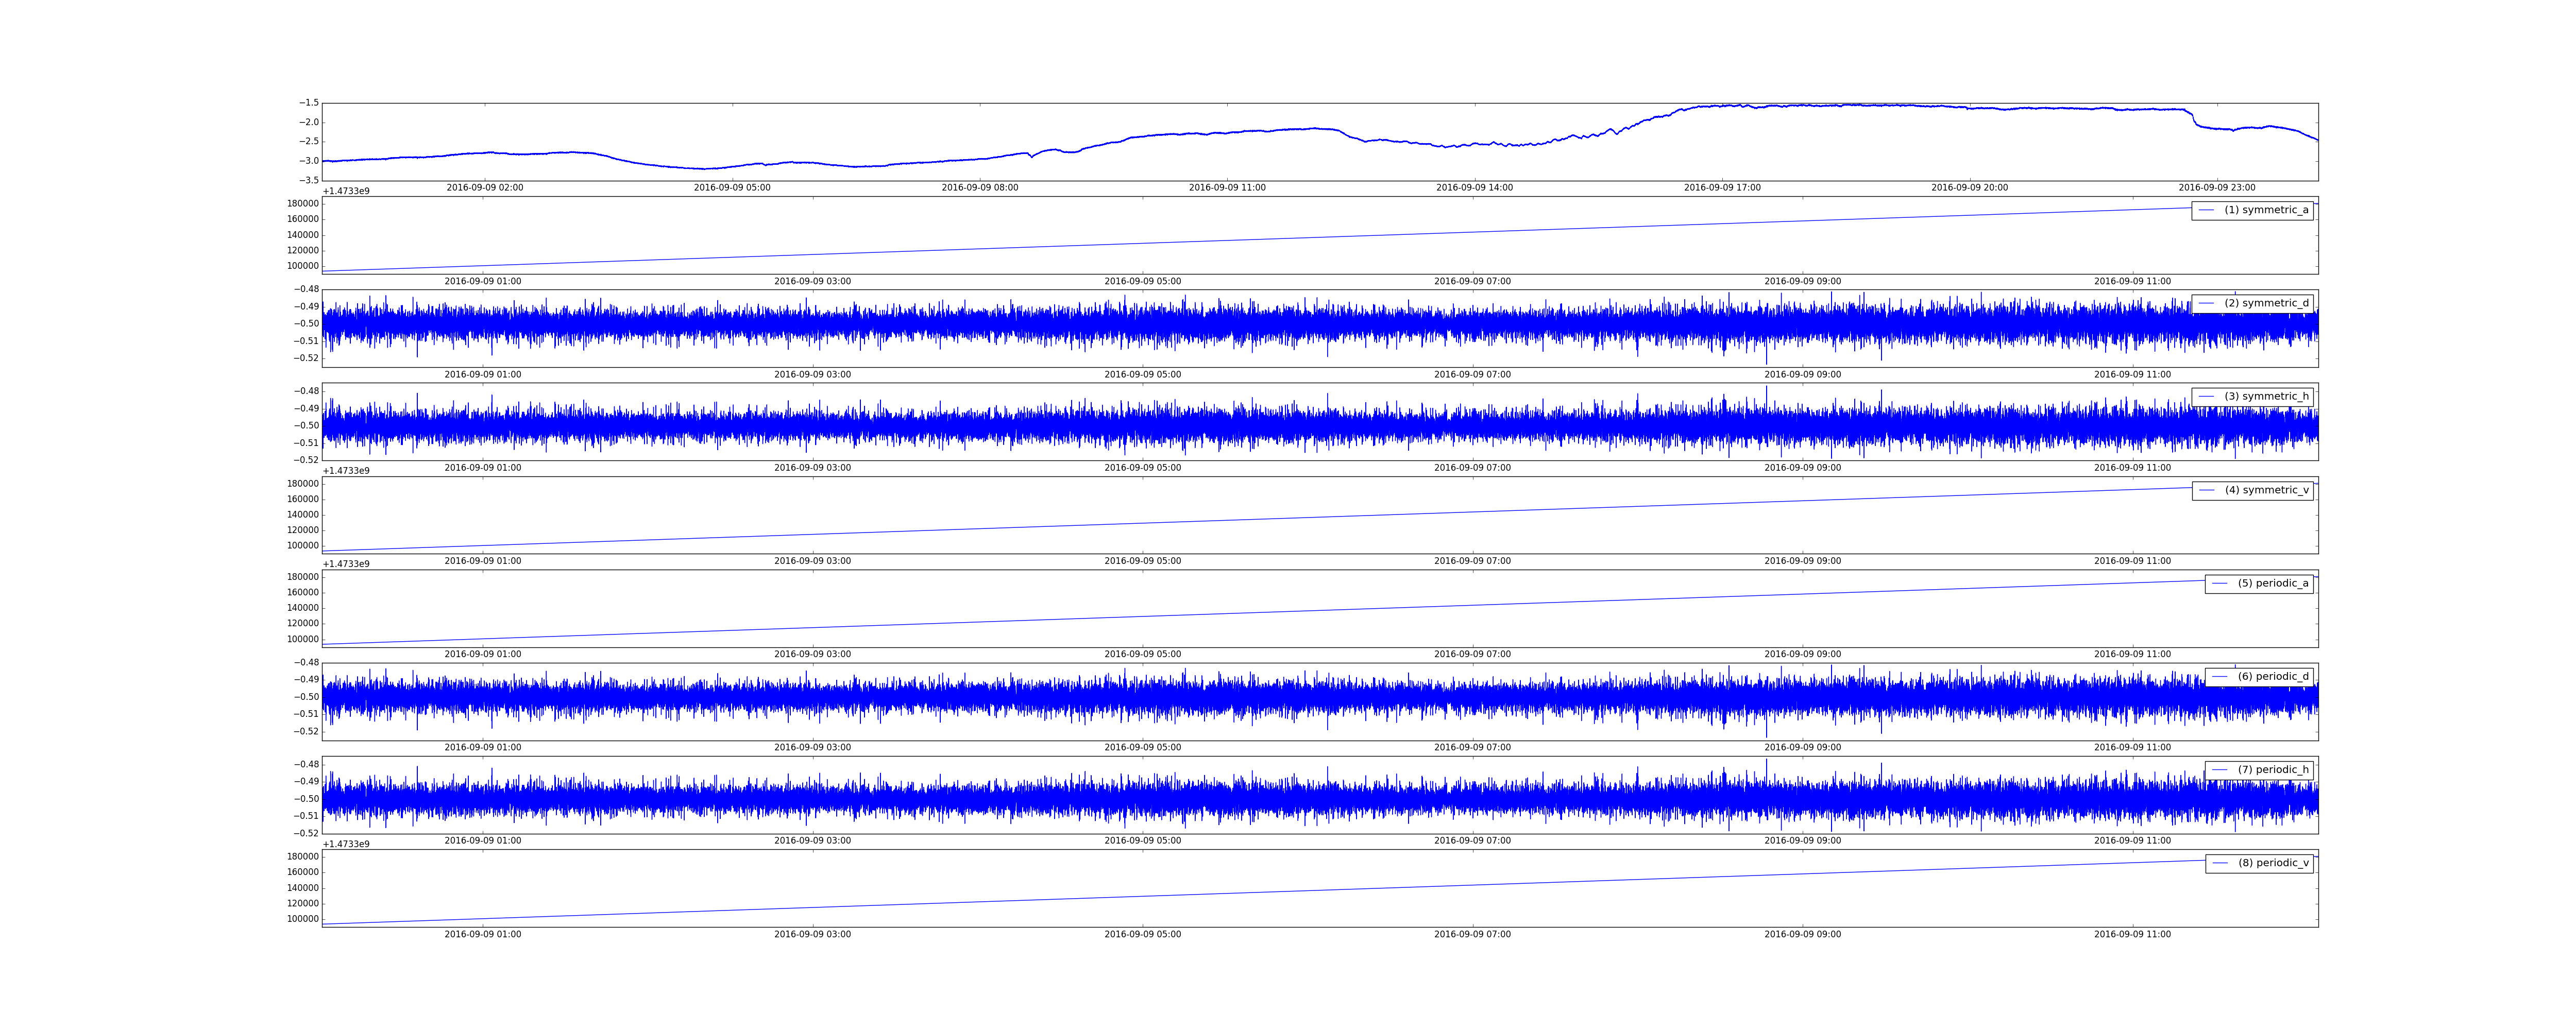Click the blue line sample in periodic_v legend
The image size is (2576, 1030).
point(2220,863)
